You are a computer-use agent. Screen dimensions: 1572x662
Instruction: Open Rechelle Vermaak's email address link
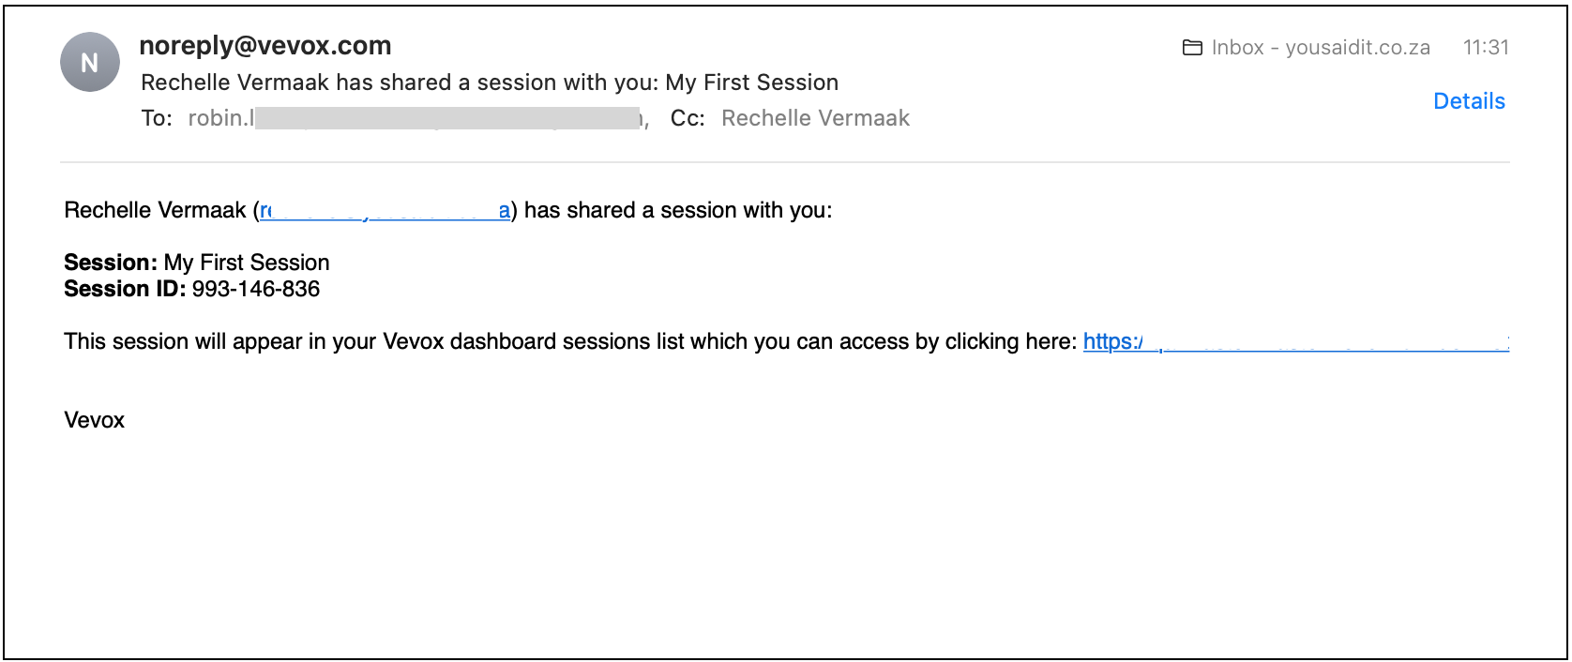pyautogui.click(x=385, y=210)
